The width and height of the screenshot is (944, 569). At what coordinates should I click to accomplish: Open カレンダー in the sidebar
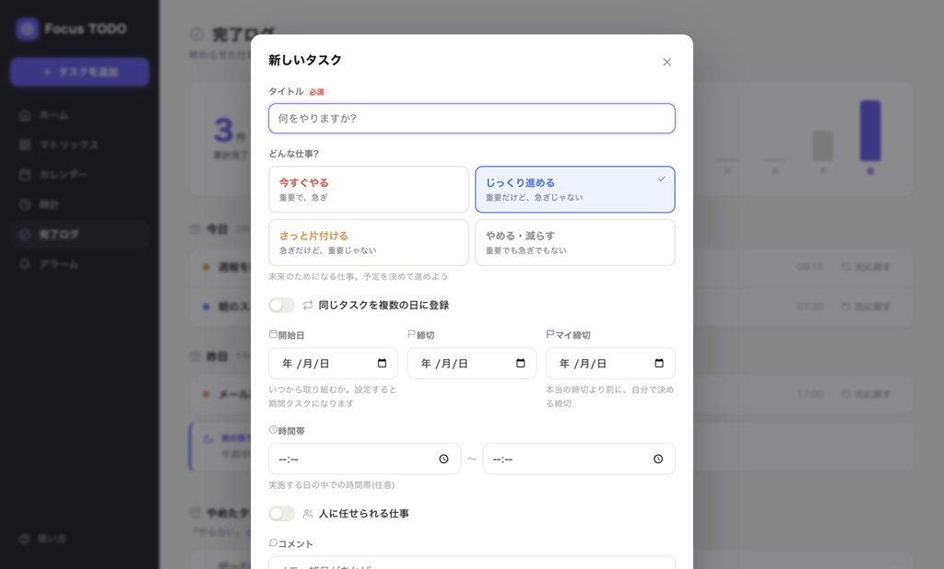point(79,174)
